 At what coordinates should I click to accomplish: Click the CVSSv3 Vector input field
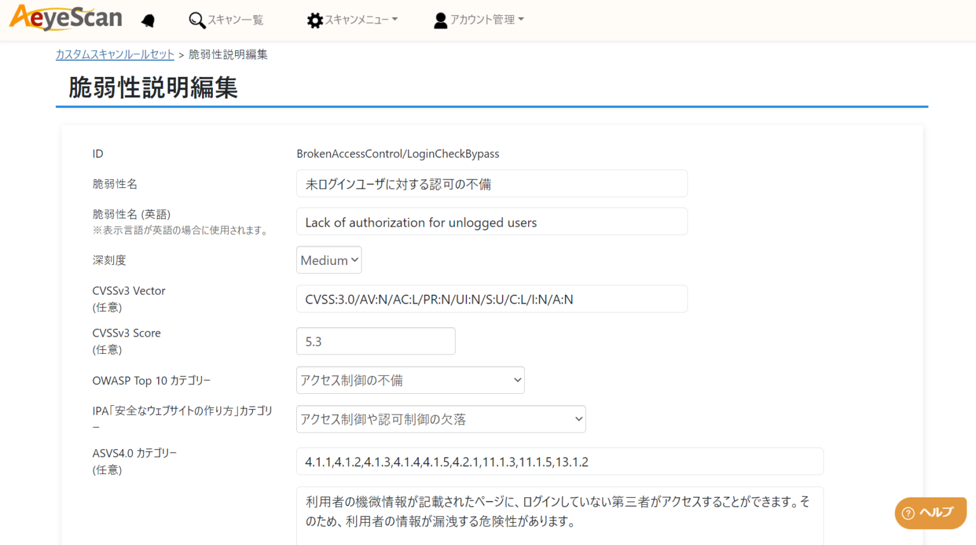coord(492,299)
